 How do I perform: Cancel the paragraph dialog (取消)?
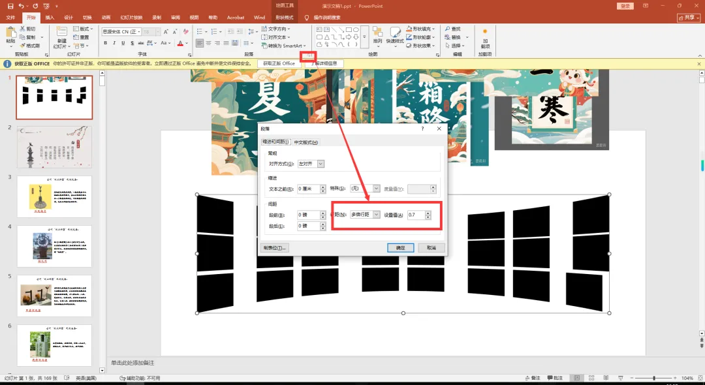431,247
